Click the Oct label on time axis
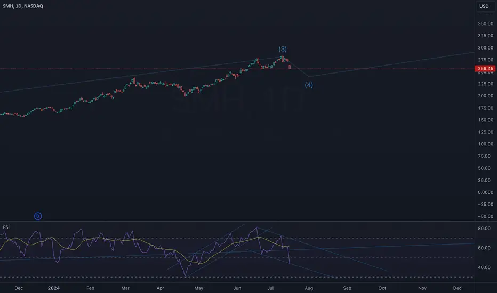This screenshot has width=497, height=293. (382, 288)
